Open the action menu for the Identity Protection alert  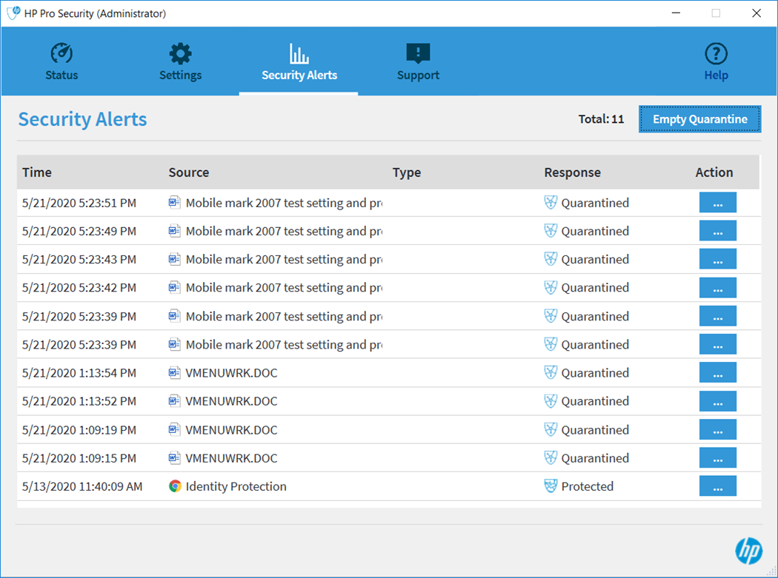717,485
